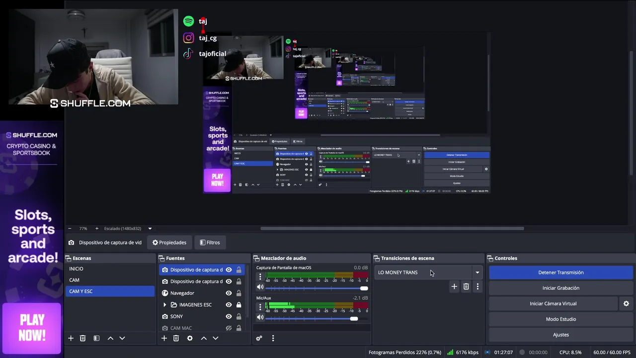
Task: Select the CAM MAC source row
Action: (203, 328)
